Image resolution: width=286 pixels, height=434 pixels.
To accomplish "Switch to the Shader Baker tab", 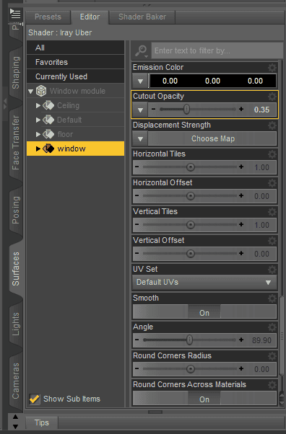I will click(142, 17).
